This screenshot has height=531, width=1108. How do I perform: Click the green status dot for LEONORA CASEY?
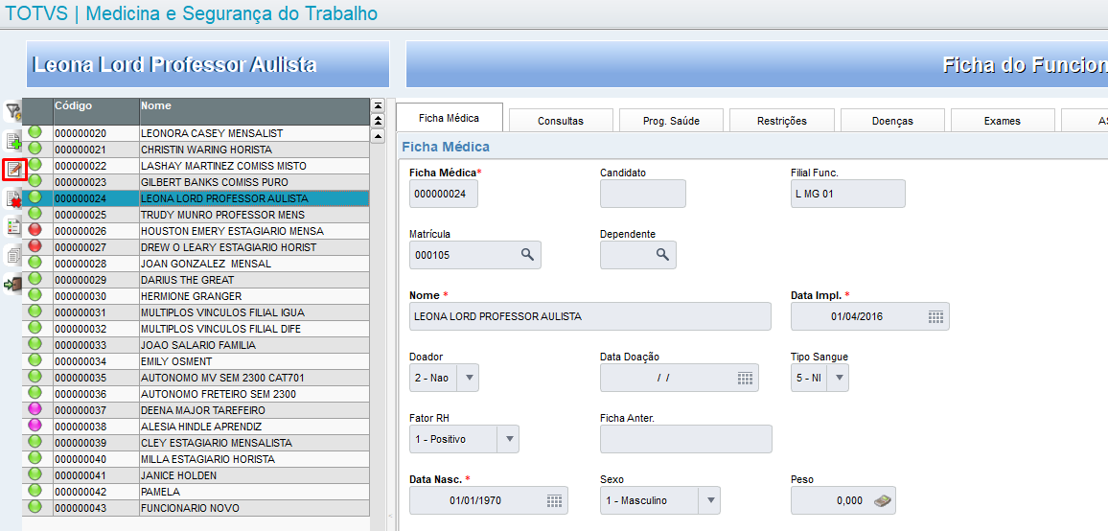coord(35,132)
